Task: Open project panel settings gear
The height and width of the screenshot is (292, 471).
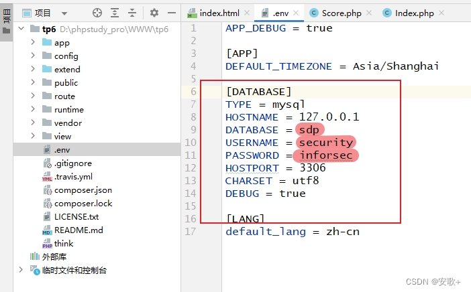Action: (x=154, y=13)
